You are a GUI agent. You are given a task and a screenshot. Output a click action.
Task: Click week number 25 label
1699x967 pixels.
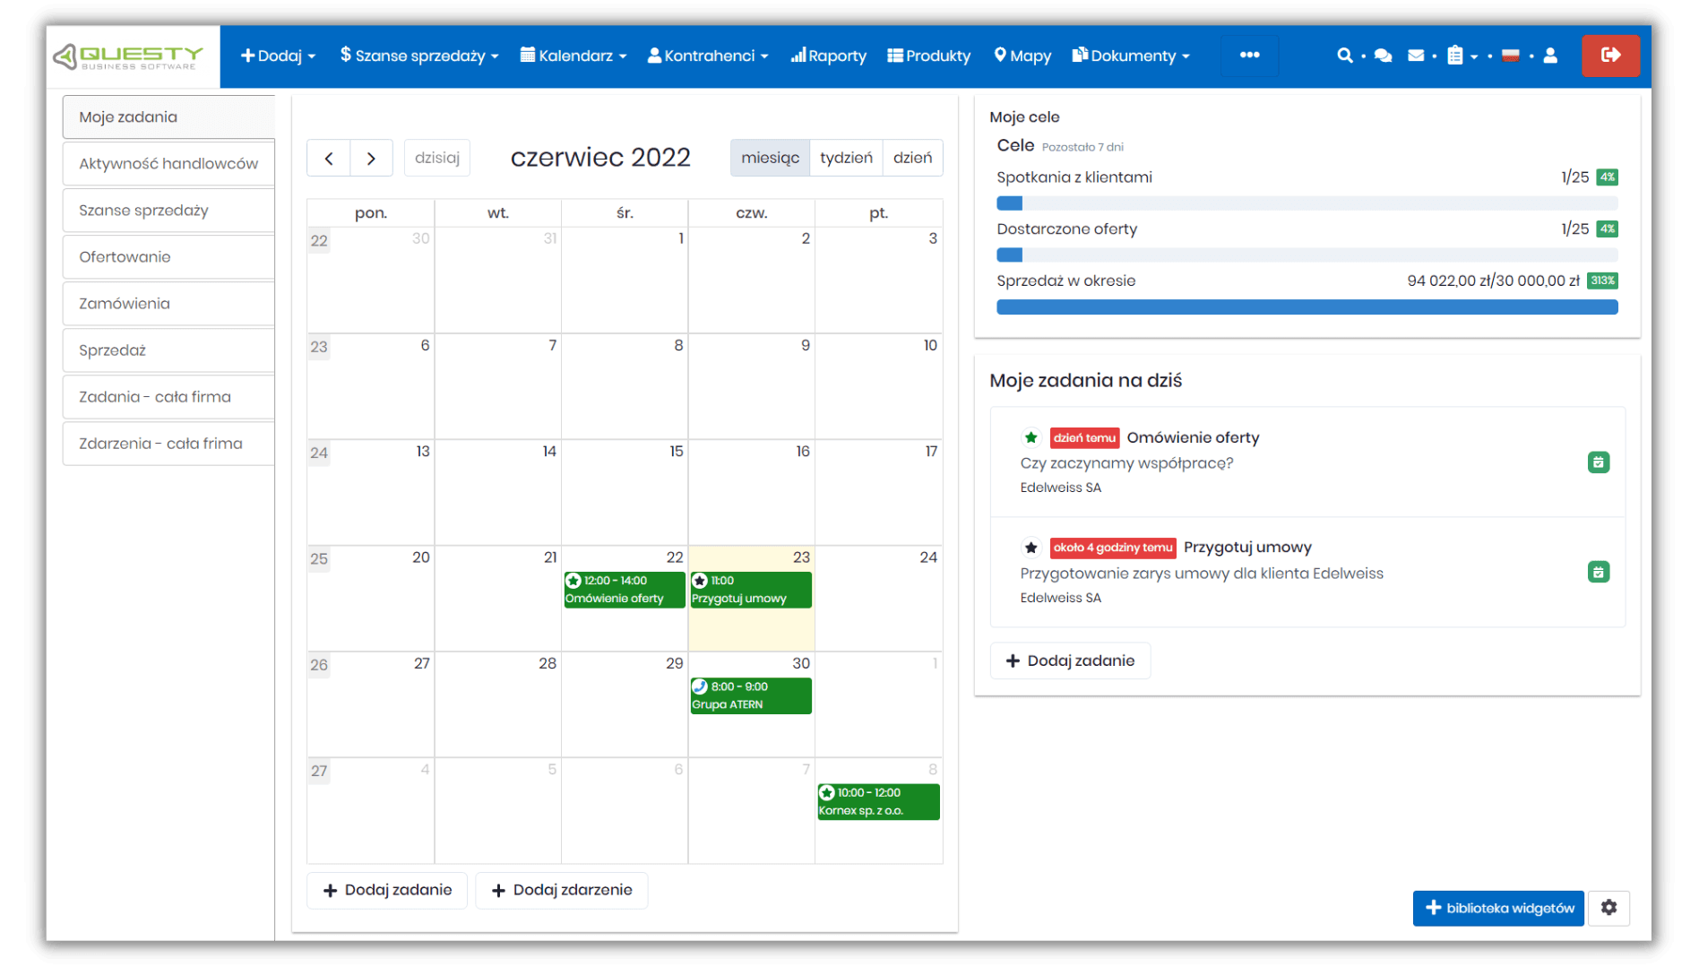[x=319, y=559]
